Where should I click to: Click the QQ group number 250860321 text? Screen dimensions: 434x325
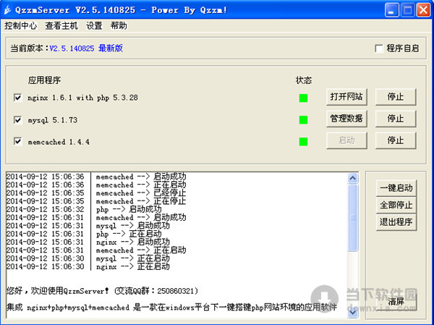pyautogui.click(x=176, y=291)
